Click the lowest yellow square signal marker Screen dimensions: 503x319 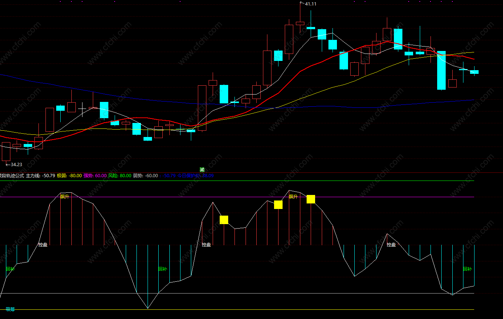(x=224, y=220)
